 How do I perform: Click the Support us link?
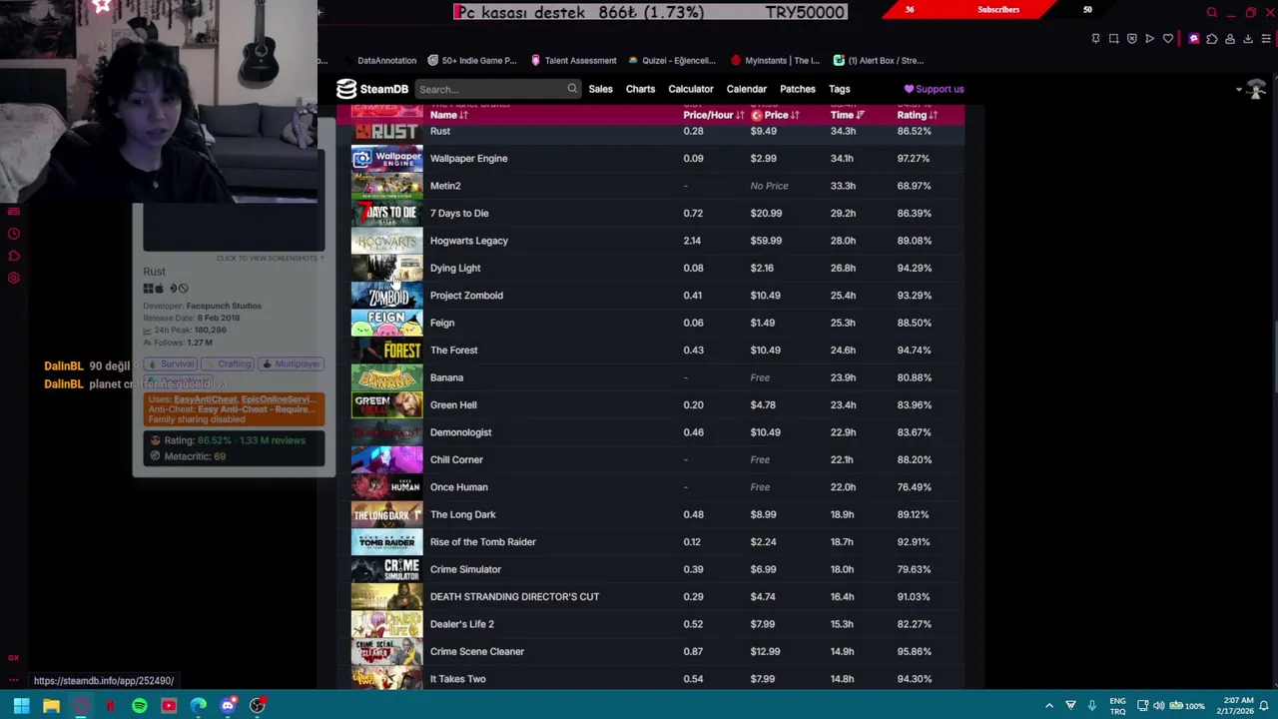tap(935, 89)
